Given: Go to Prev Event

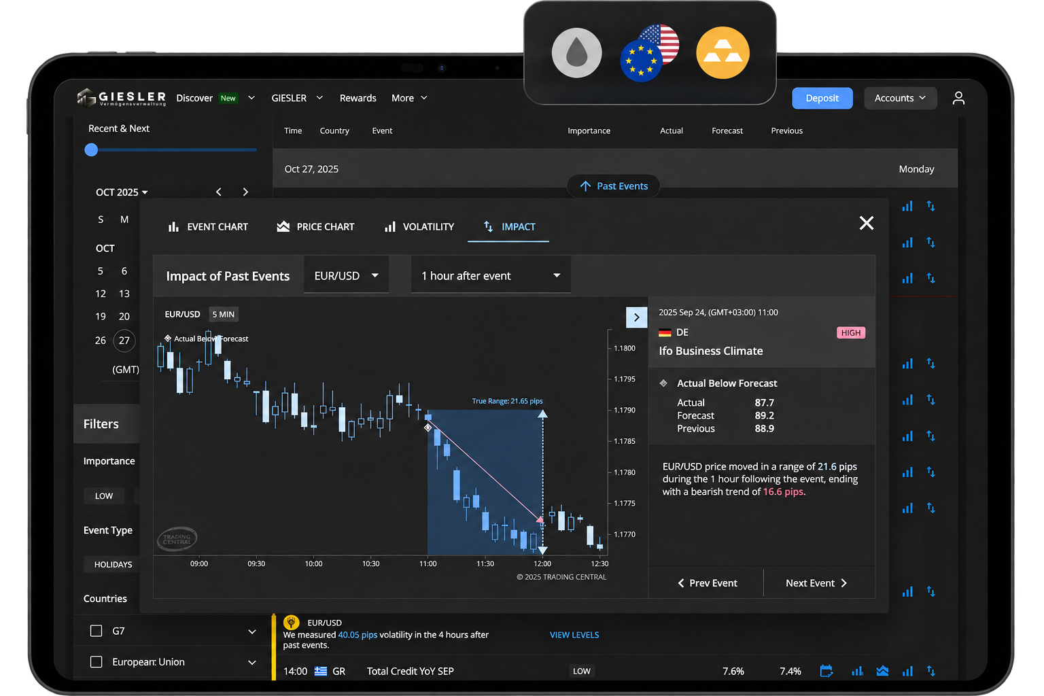Looking at the screenshot, I should pos(707,583).
